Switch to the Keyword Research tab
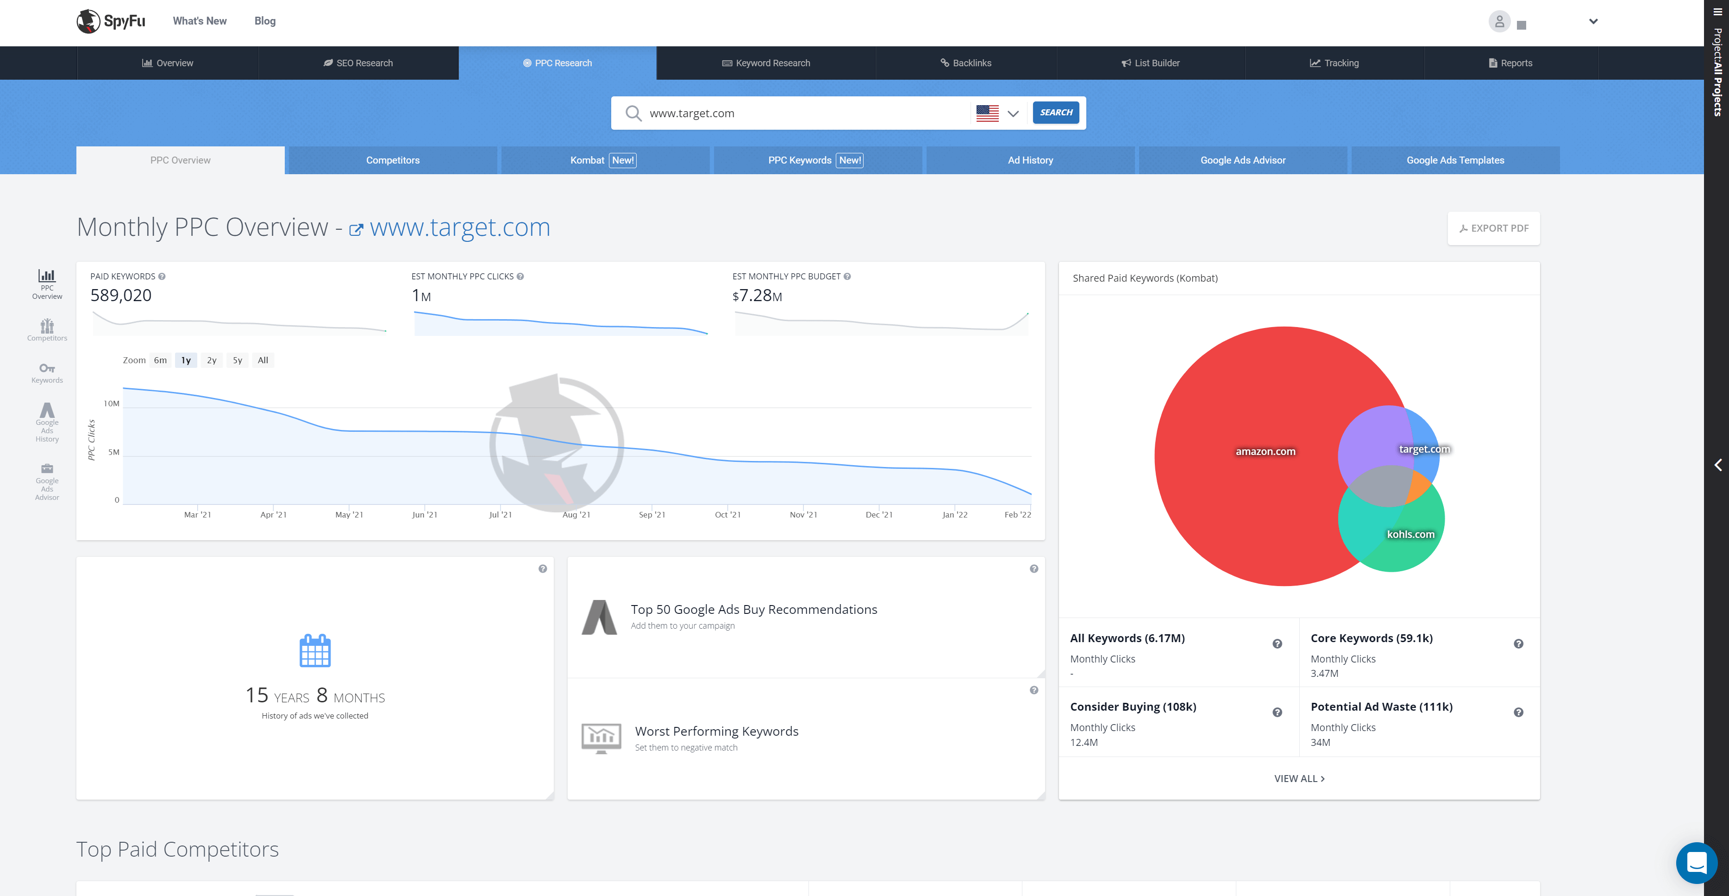Image resolution: width=1729 pixels, height=896 pixels. coord(766,63)
